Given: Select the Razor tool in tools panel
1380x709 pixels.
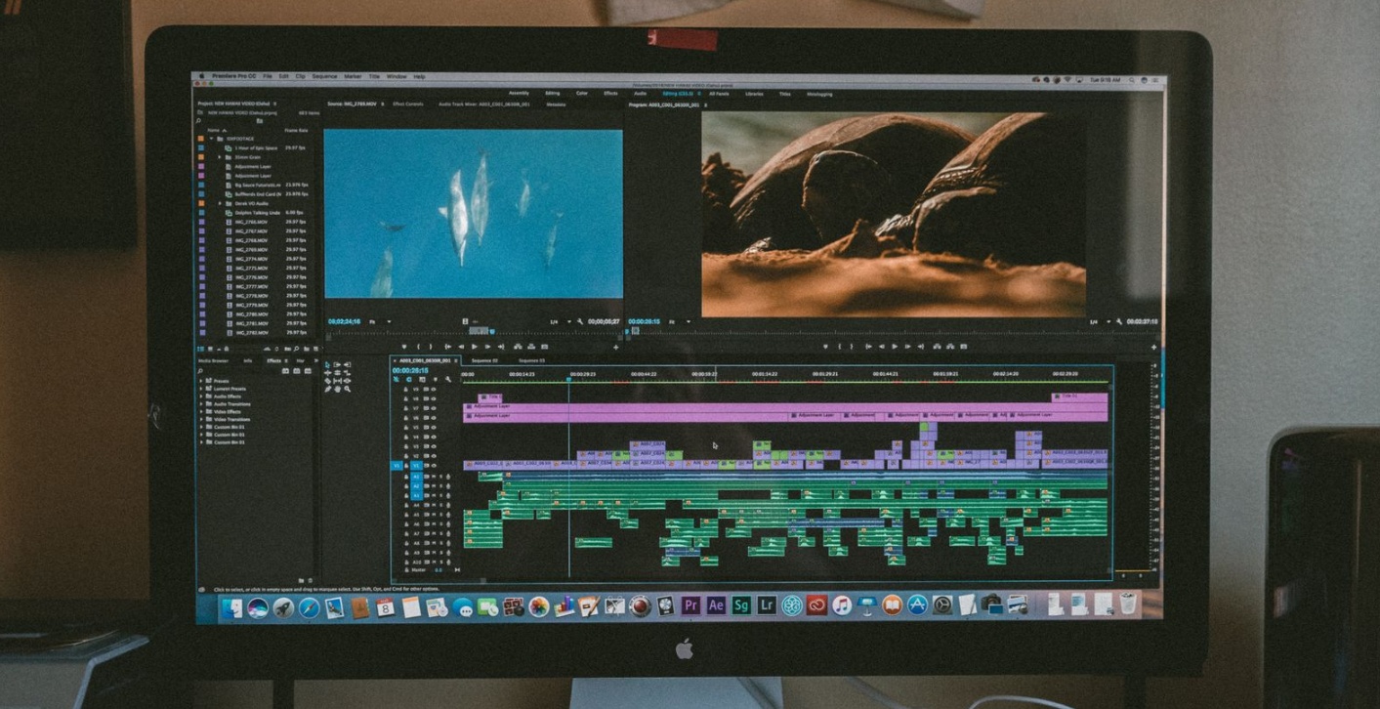Looking at the screenshot, I should point(347,372).
